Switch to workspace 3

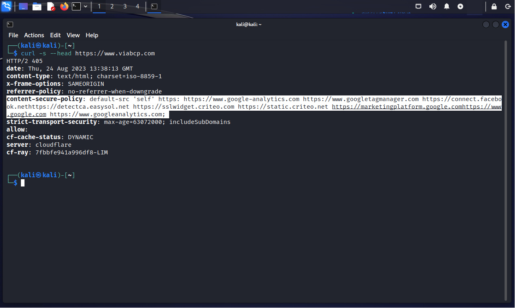click(125, 6)
